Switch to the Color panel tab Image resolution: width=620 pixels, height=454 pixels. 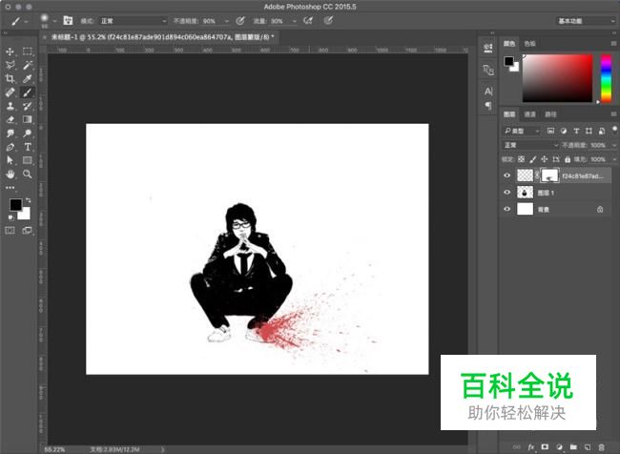click(509, 43)
